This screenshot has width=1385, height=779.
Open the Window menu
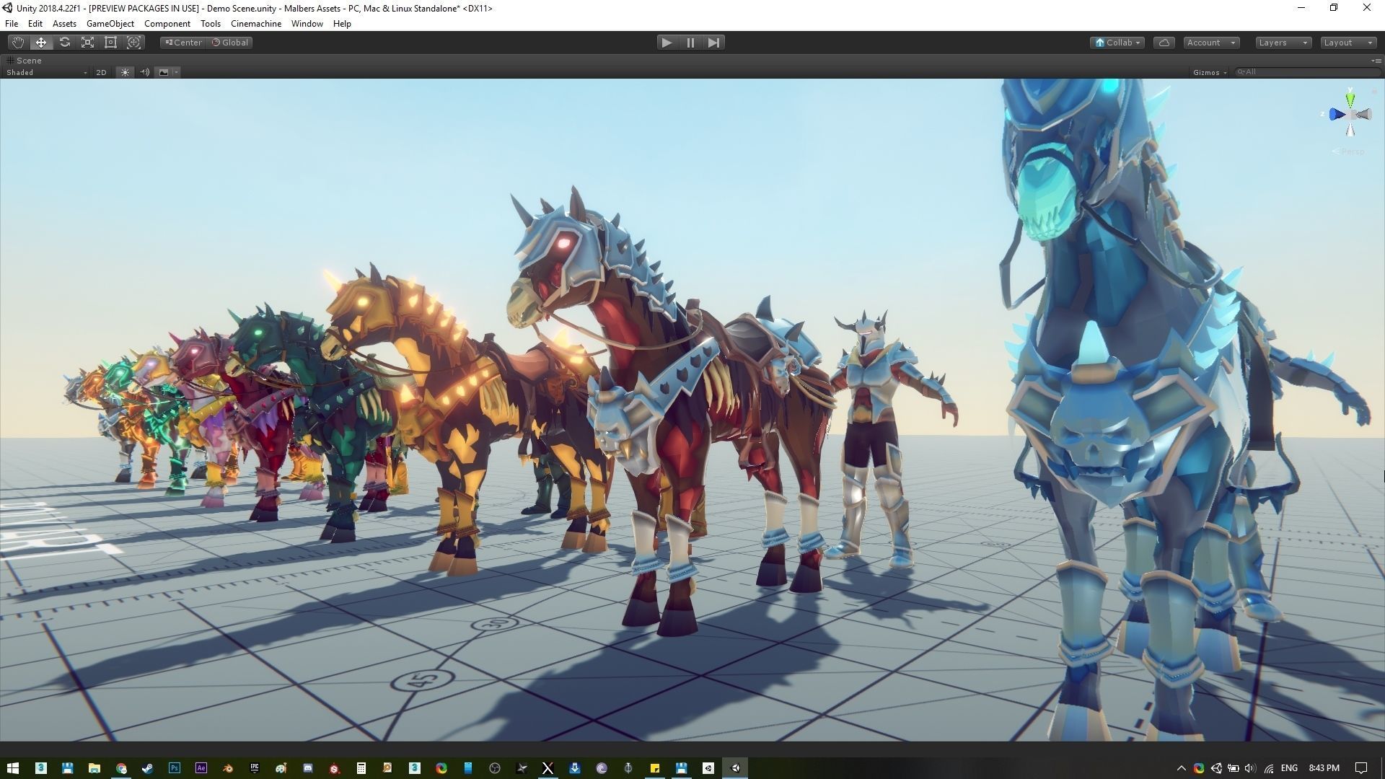click(x=307, y=24)
